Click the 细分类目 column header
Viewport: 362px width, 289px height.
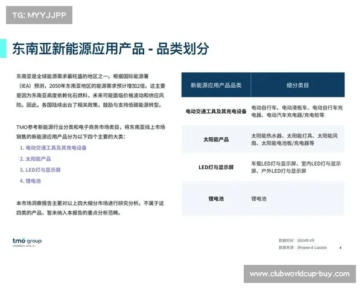(297, 85)
